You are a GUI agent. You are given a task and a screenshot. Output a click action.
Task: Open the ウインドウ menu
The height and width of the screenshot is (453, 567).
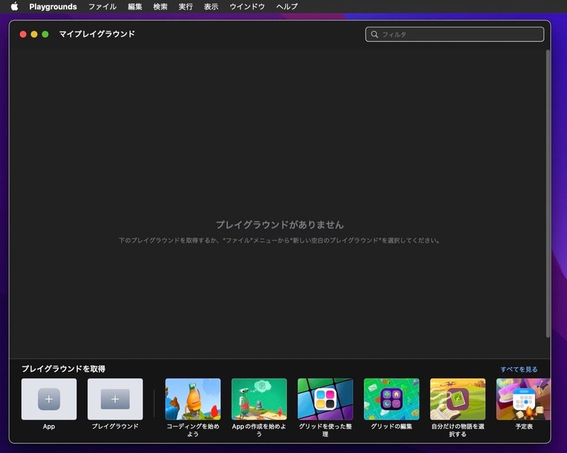247,6
